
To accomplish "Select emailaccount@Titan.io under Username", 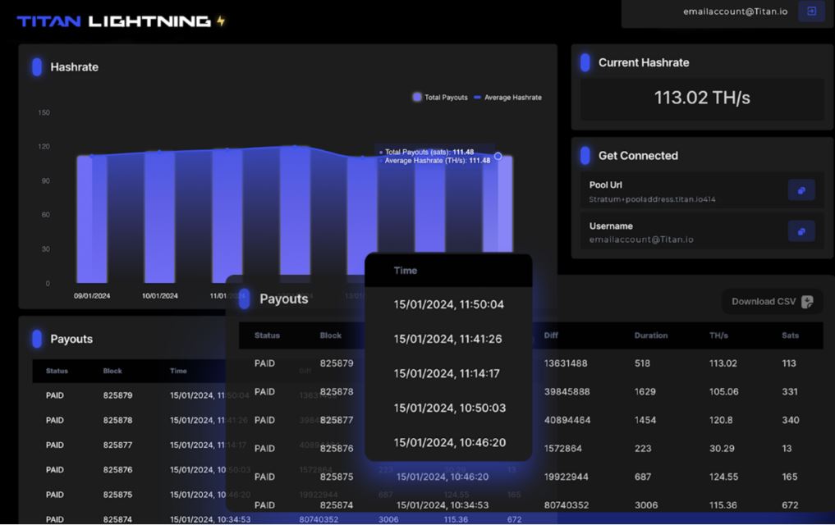I will (641, 240).
